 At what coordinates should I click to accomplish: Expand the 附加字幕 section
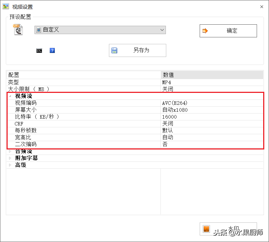(x=10, y=158)
